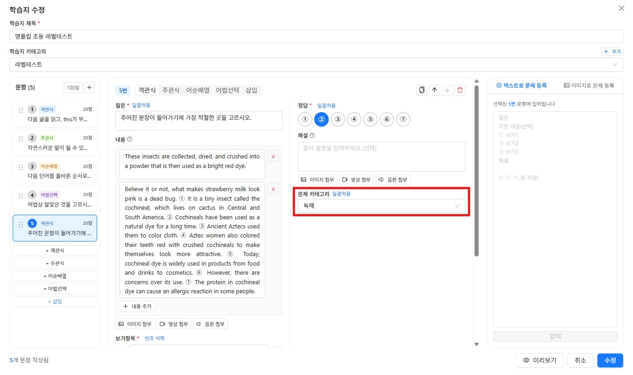Click the help icon next to 내용
The width and height of the screenshot is (633, 375).
point(130,139)
